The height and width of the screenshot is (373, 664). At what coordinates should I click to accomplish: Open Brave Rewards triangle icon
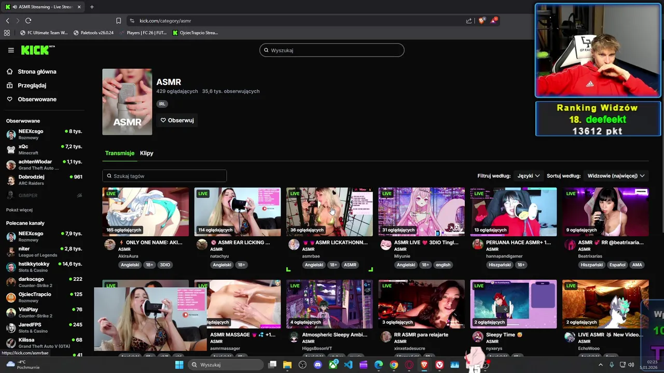coord(494,21)
